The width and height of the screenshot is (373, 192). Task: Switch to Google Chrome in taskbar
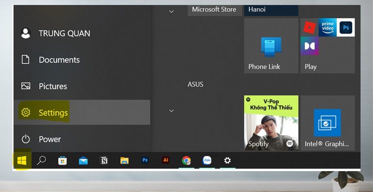point(186,161)
